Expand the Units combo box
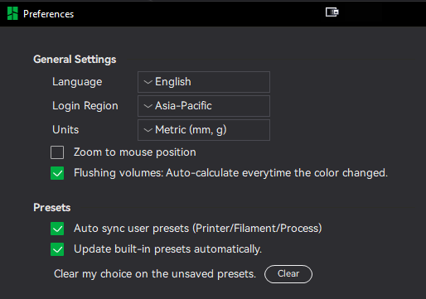The height and width of the screenshot is (299, 426). coord(204,130)
